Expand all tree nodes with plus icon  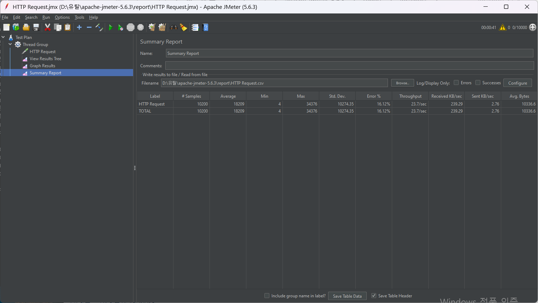point(79,27)
